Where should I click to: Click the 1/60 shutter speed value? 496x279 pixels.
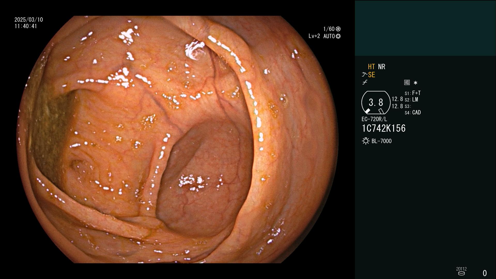click(x=329, y=29)
